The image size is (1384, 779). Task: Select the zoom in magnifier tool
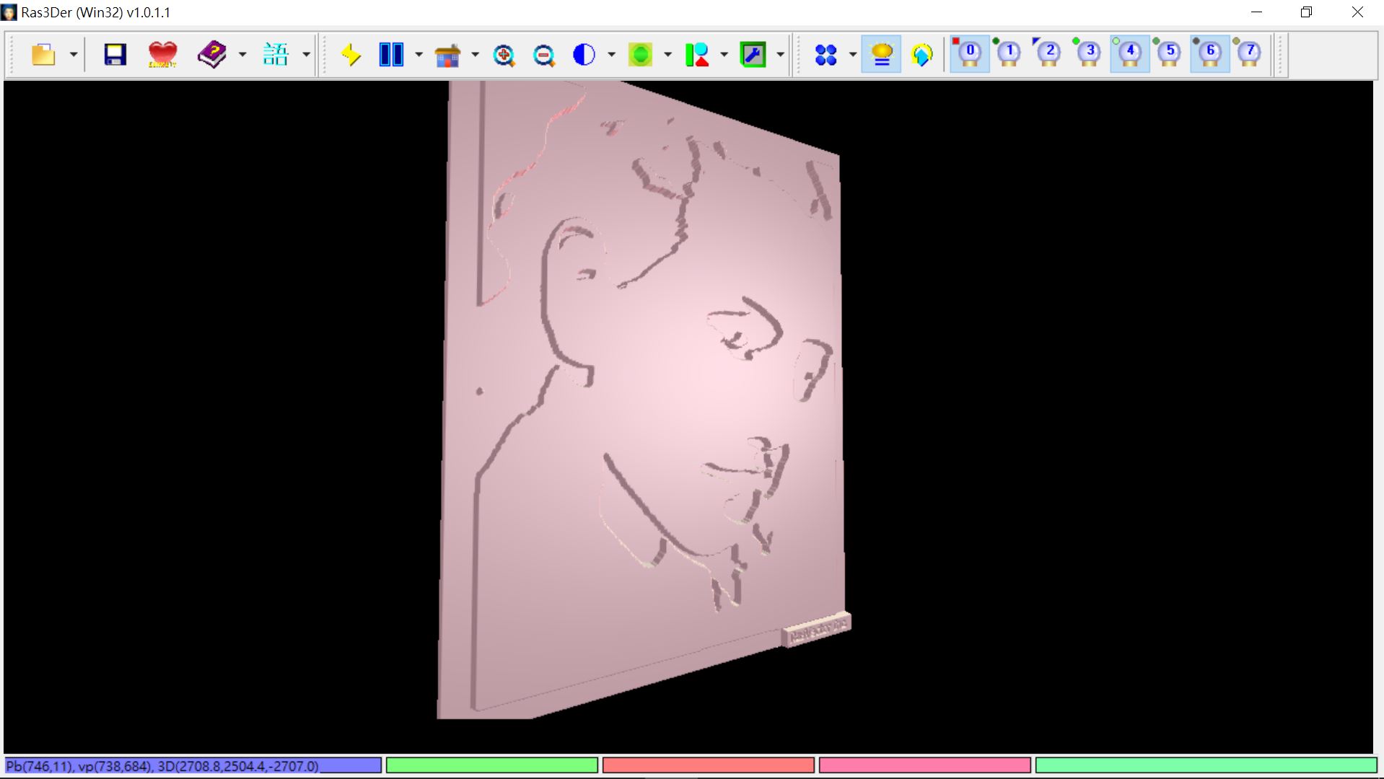(x=505, y=54)
